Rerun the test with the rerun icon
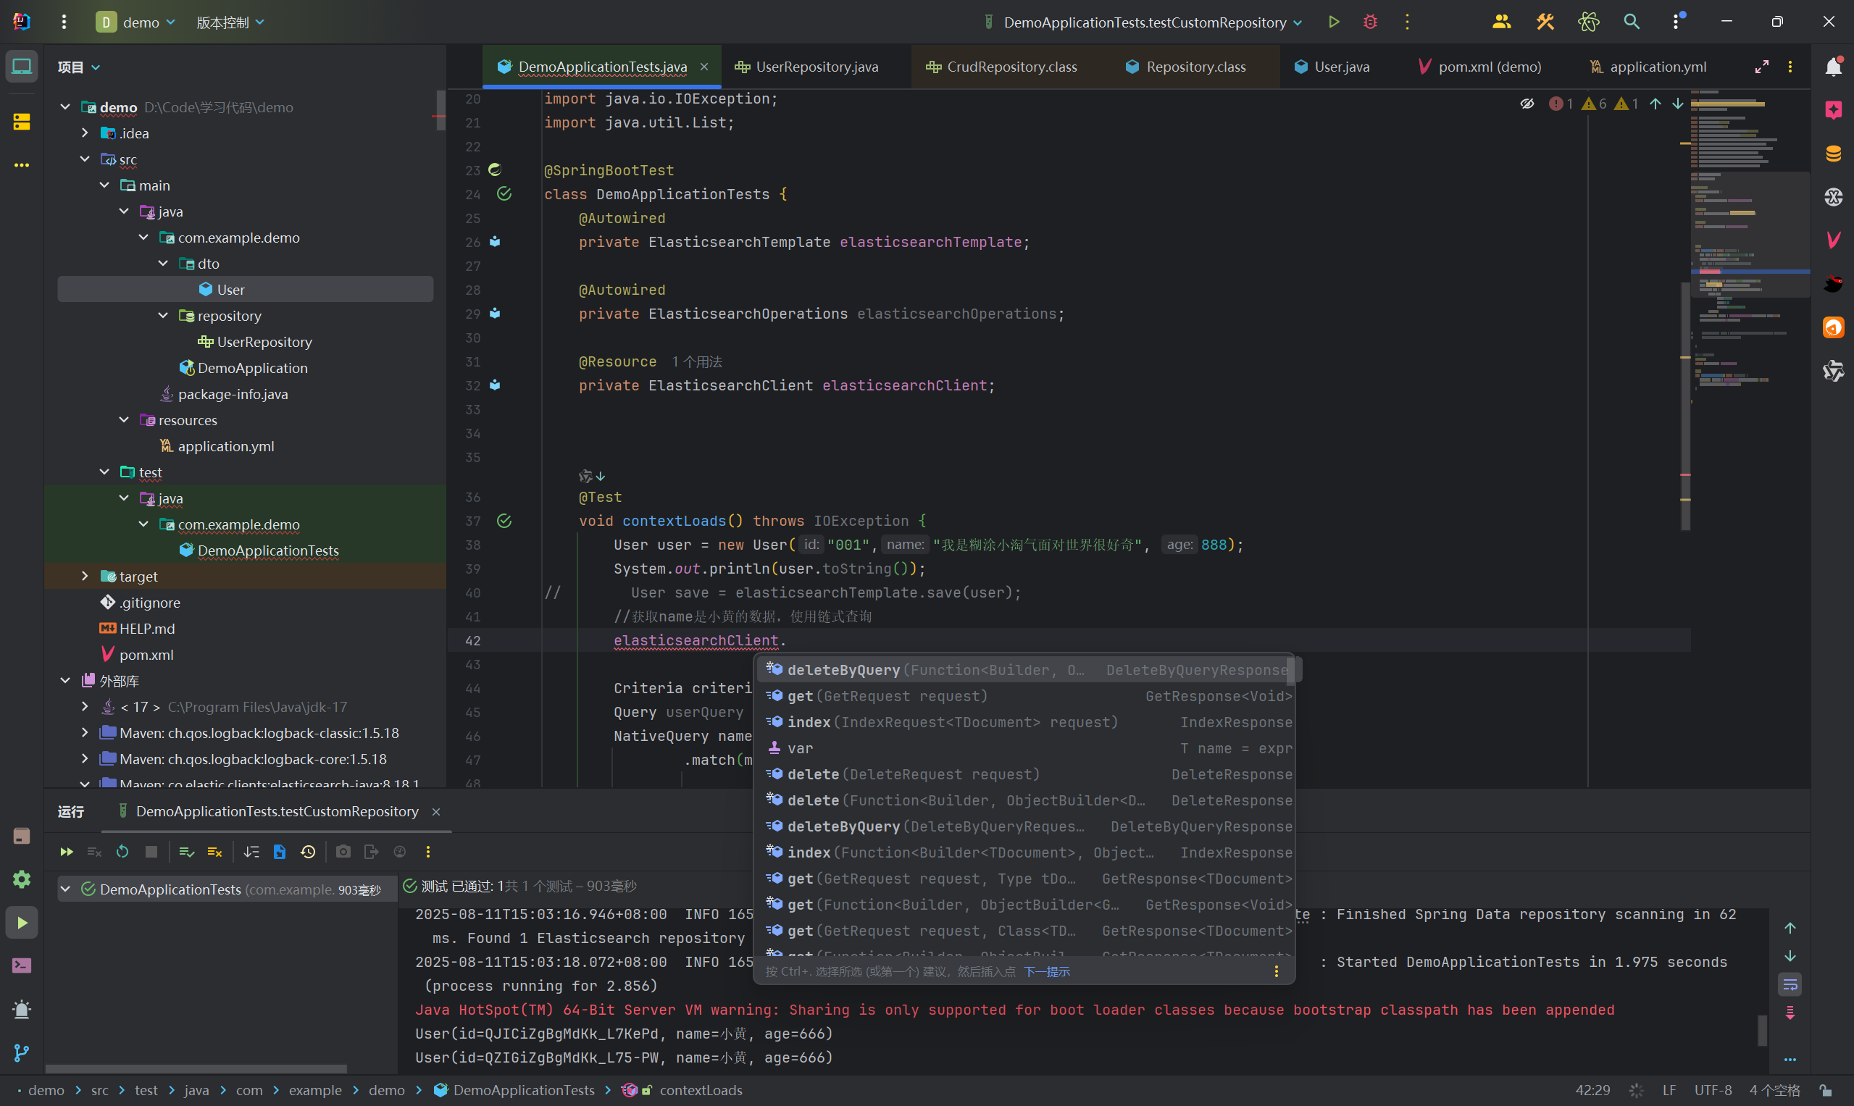 tap(122, 852)
